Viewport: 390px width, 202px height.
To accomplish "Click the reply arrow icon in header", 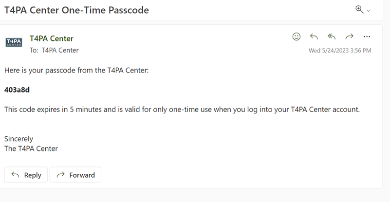I will 314,37.
